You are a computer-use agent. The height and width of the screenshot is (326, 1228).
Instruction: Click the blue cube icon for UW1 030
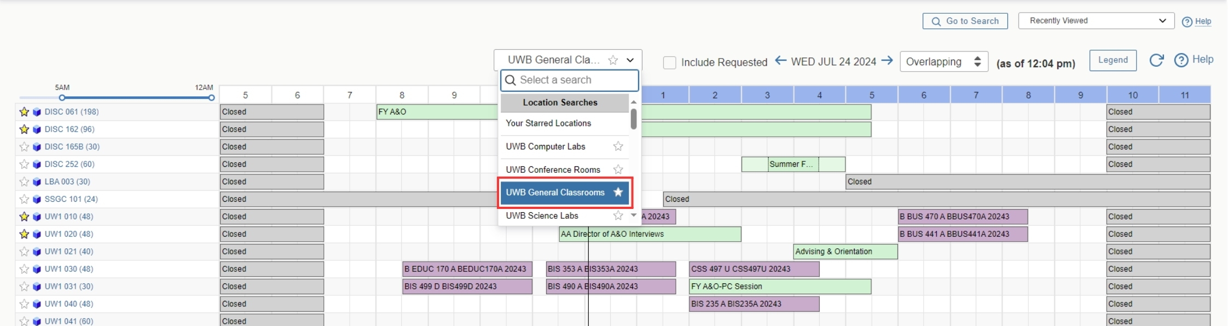[x=37, y=269]
